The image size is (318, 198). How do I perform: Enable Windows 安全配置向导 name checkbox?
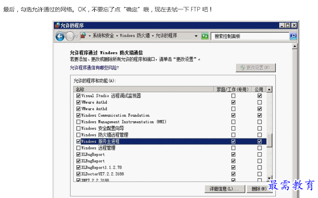[78, 129]
